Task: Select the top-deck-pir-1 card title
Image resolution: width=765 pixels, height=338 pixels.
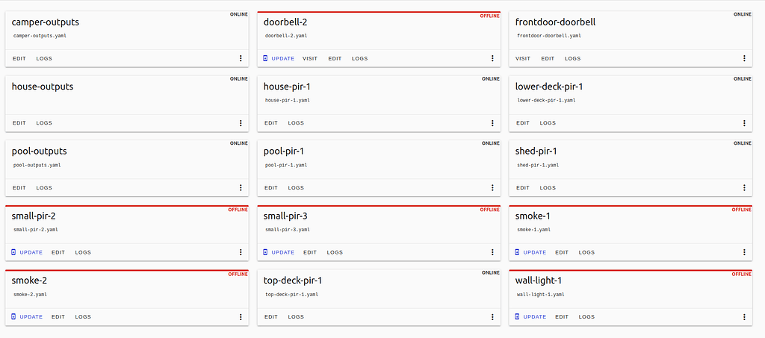Action: coord(293,281)
